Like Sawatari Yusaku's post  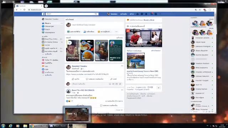(76, 79)
